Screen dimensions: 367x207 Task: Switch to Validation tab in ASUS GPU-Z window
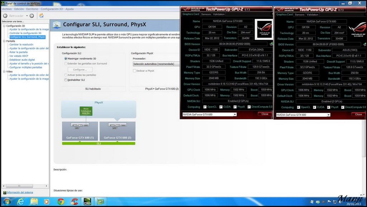click(x=313, y=14)
